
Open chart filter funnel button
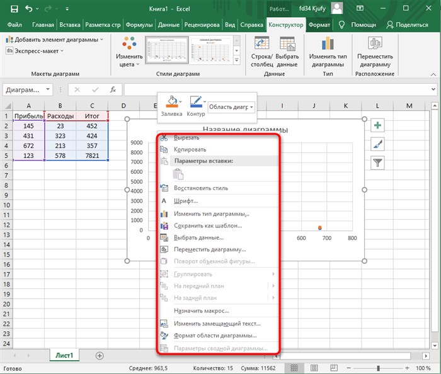tap(377, 162)
